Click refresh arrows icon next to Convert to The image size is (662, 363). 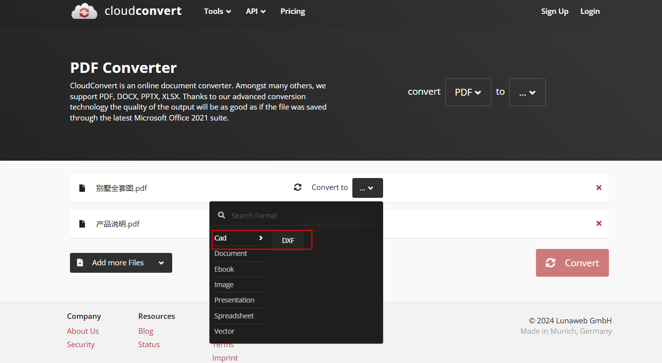click(298, 187)
